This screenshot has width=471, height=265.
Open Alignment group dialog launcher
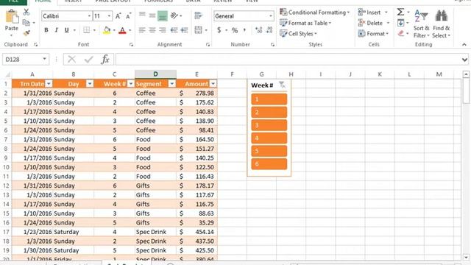[x=208, y=45]
